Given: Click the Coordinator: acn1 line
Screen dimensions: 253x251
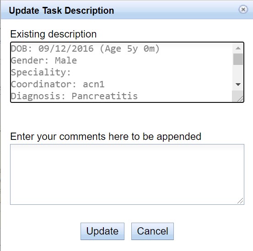Looking at the screenshot, I should 58,84.
